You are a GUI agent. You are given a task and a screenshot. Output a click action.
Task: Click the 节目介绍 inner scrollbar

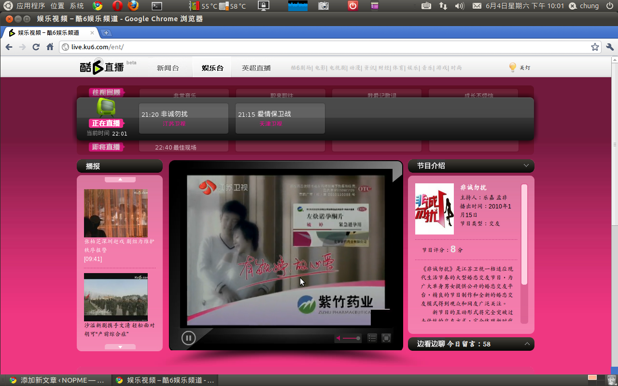pyautogui.click(x=524, y=234)
